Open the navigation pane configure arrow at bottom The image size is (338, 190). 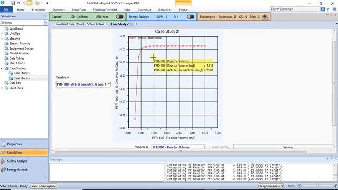(x=45, y=177)
